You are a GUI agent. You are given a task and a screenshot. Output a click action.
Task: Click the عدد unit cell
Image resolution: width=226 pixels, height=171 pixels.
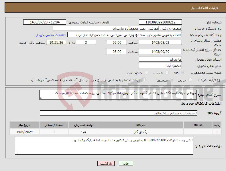tap(83, 132)
